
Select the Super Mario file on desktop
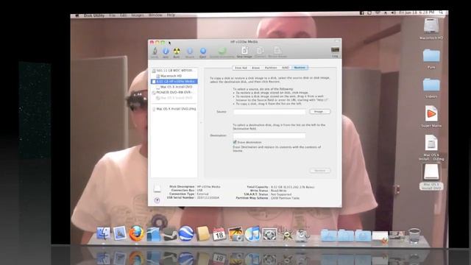click(431, 117)
